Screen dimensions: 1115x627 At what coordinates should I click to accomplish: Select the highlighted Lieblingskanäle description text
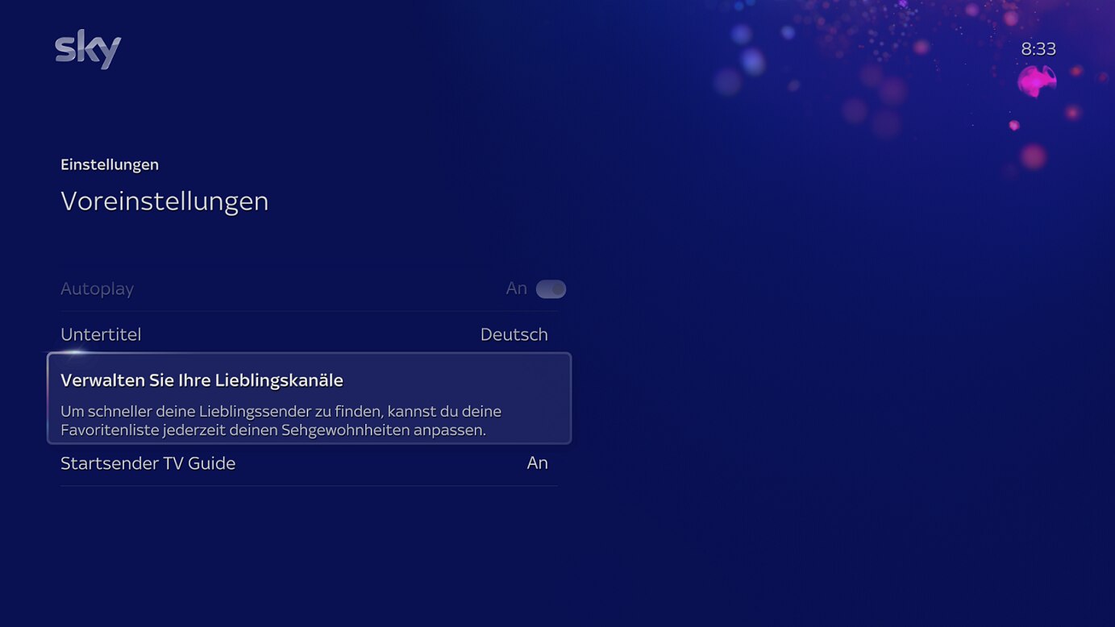point(281,420)
